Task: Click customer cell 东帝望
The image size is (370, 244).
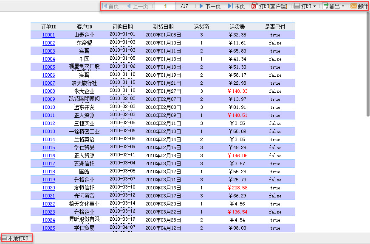Action: (x=84, y=43)
